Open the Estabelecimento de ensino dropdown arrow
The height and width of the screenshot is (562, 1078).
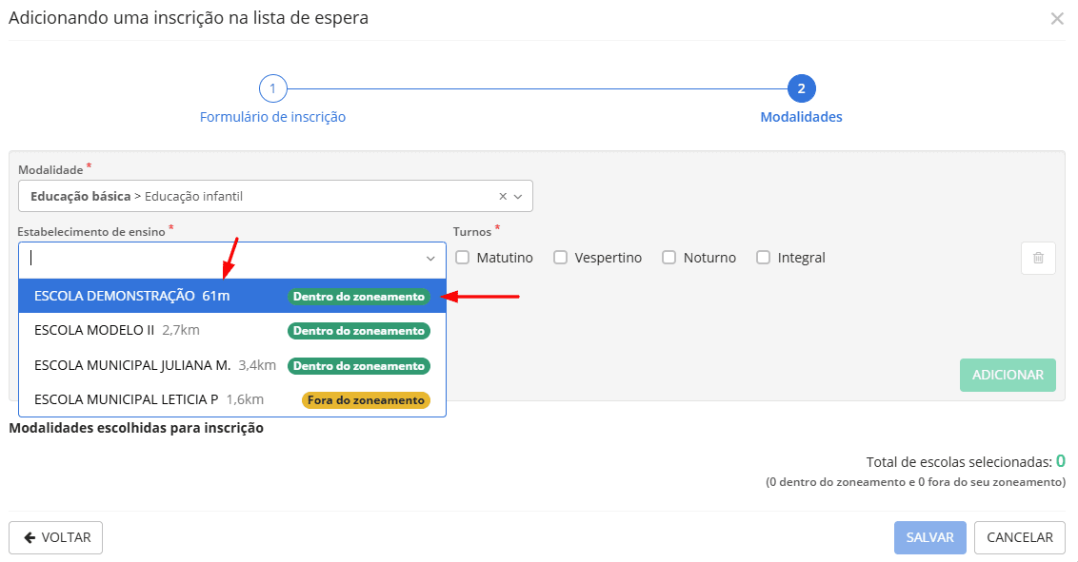click(x=429, y=258)
